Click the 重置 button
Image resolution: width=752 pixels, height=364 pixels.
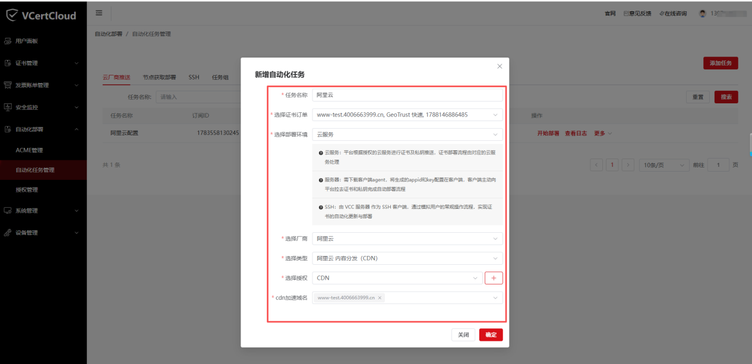698,97
